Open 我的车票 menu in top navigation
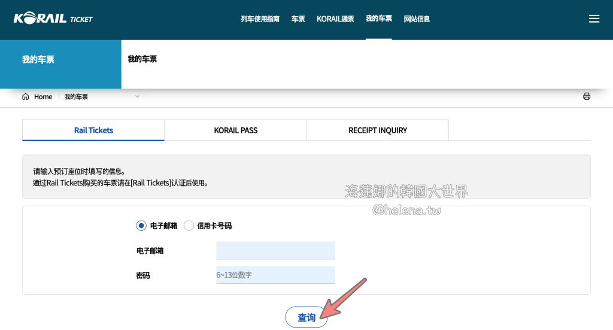The width and height of the screenshot is (613, 330). (x=378, y=19)
